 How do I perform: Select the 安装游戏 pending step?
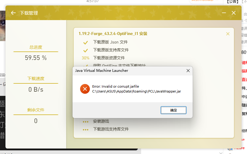(x=101, y=121)
